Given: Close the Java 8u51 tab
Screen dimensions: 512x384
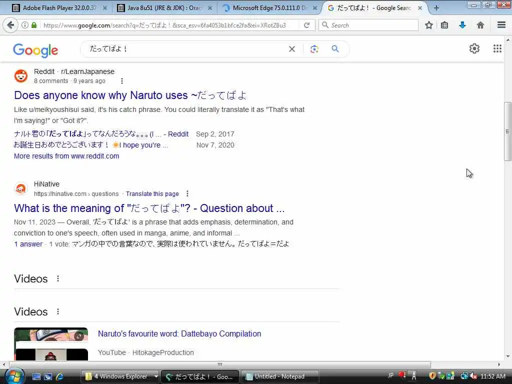Looking at the screenshot, I should [x=210, y=8].
